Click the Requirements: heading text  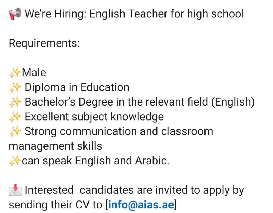click(44, 43)
